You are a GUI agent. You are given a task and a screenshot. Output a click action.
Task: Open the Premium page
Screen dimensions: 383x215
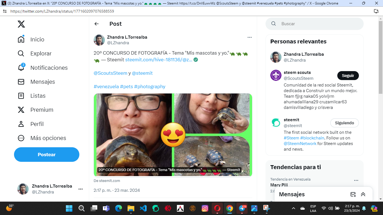[35, 110]
